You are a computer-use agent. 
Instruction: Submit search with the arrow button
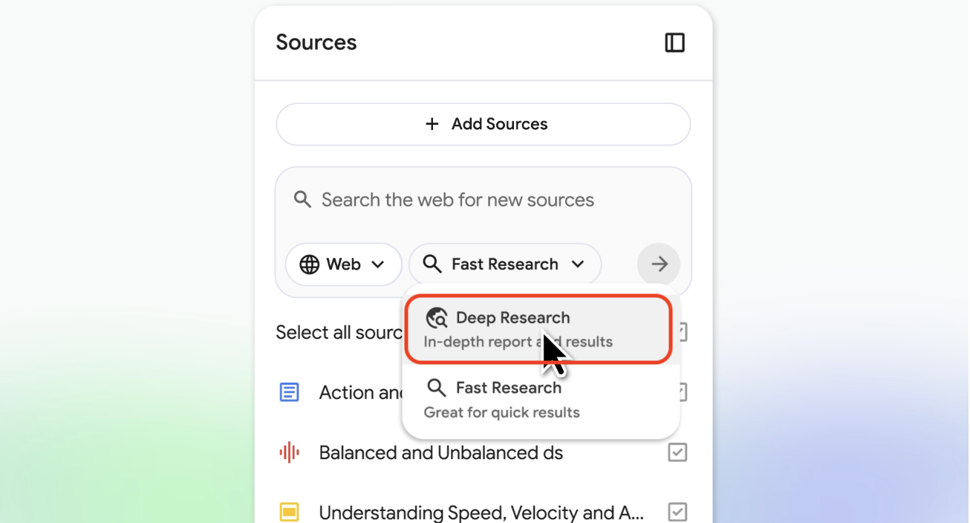[658, 264]
